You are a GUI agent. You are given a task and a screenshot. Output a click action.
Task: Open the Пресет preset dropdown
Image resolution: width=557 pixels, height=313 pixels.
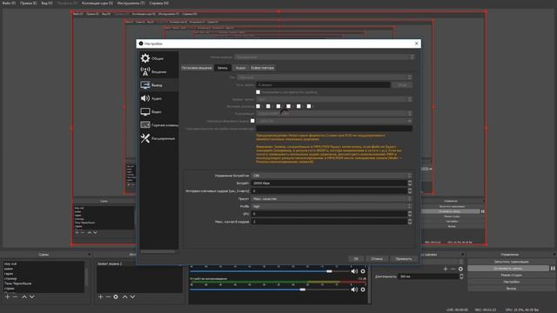coord(332,199)
